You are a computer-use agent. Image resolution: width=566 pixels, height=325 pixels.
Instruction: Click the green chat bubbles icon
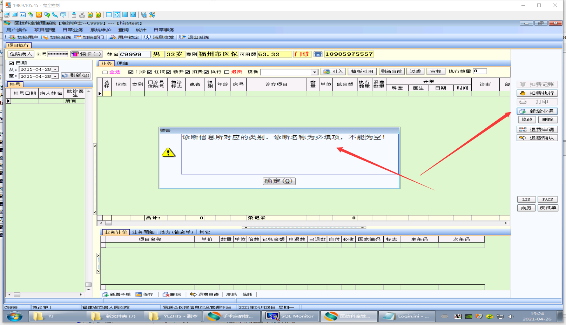point(47,15)
